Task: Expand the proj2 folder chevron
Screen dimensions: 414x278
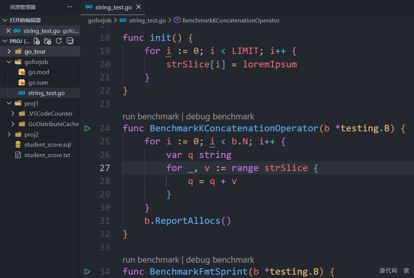Action: coord(9,135)
